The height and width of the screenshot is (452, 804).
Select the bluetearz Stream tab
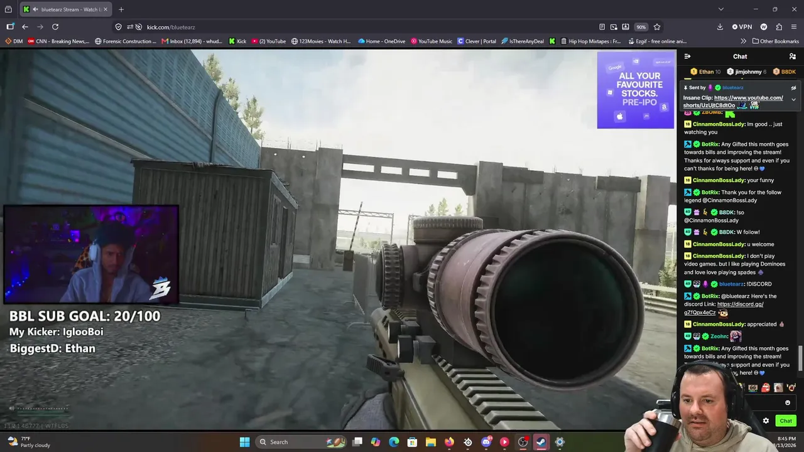point(66,9)
